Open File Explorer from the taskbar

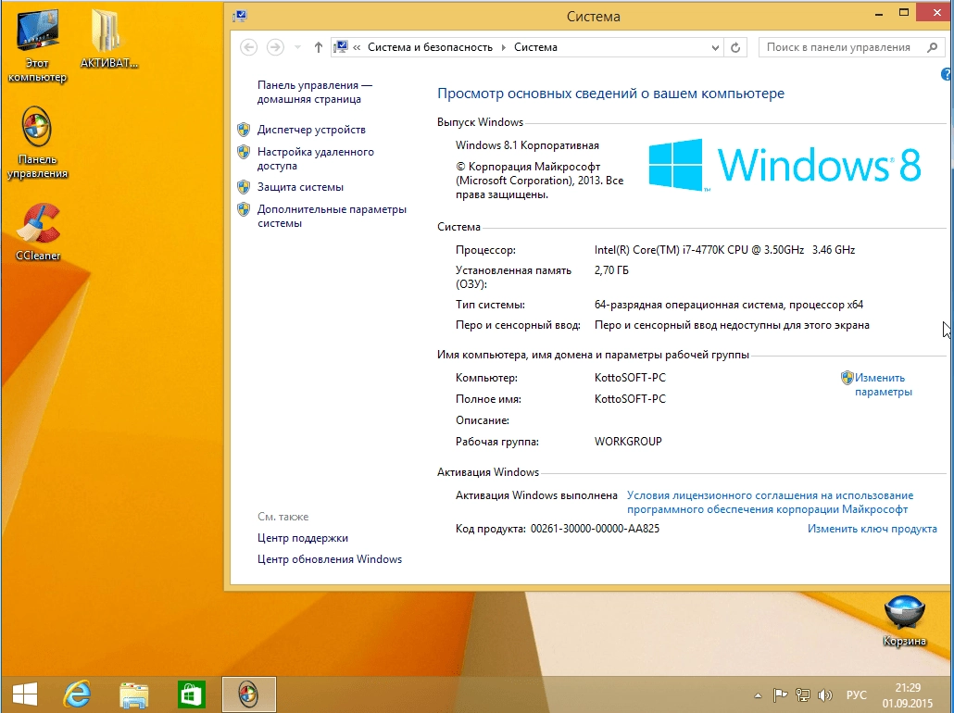134,694
